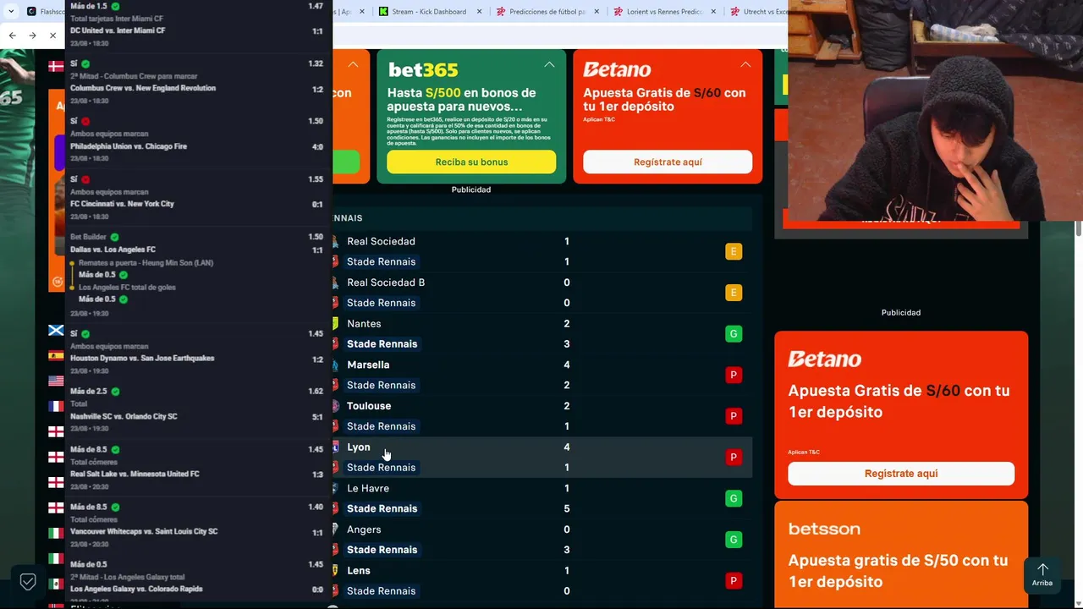Screen dimensions: 1083x609
Task: Open the betsson logo
Action: coord(824,529)
